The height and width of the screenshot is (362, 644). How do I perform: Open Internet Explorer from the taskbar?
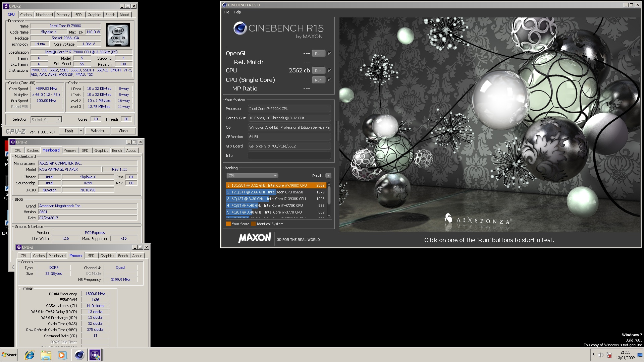pos(30,355)
